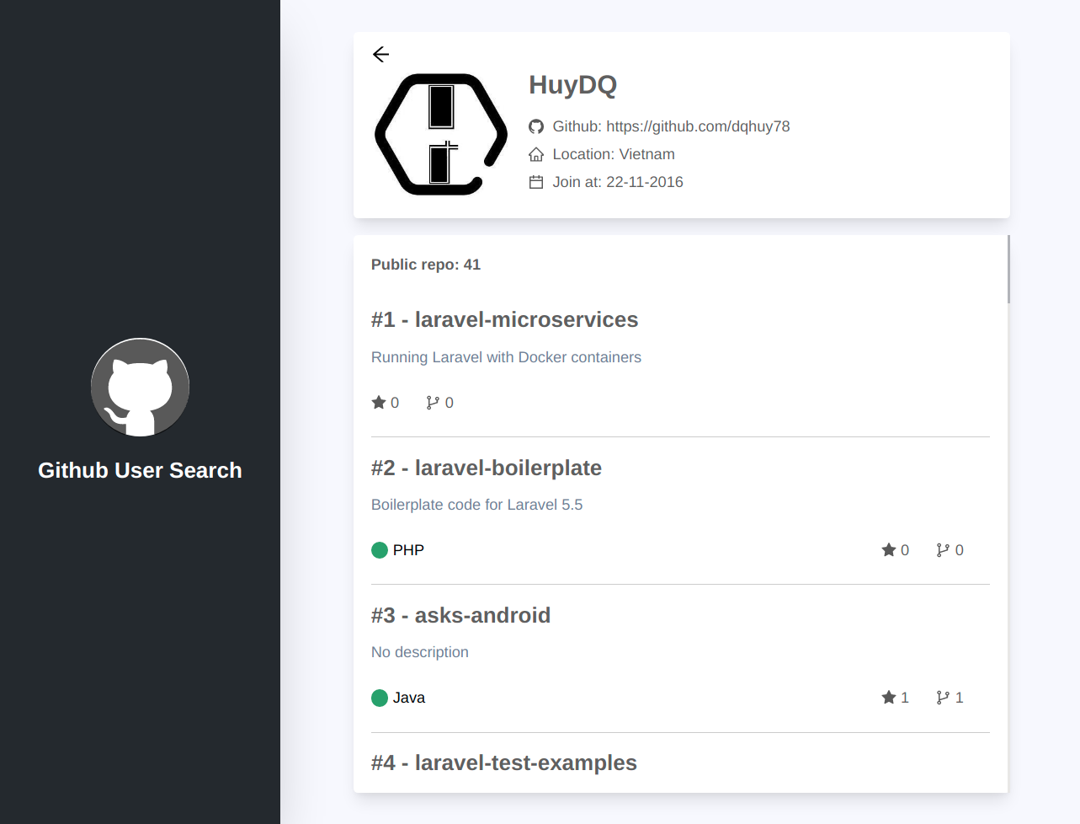Click the green PHP language dot

[380, 550]
